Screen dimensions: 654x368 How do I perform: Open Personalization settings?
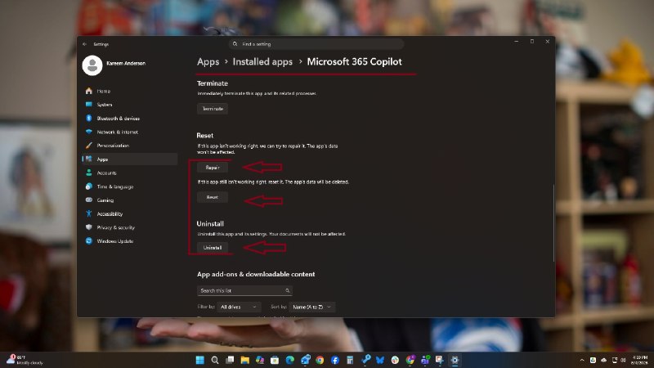coord(130,146)
